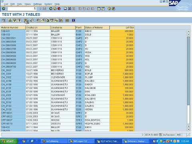Click the Find binoculars icon
This screenshot has height=144, width=192.
pyautogui.click(x=70, y=9)
